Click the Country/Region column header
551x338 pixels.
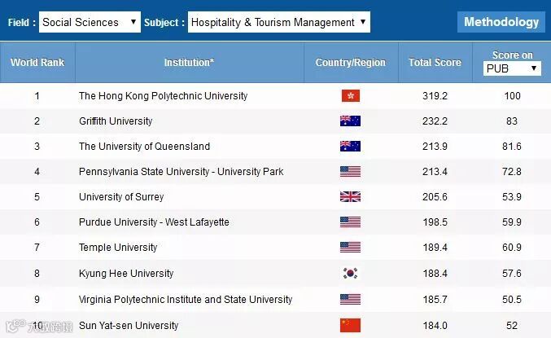[351, 63]
